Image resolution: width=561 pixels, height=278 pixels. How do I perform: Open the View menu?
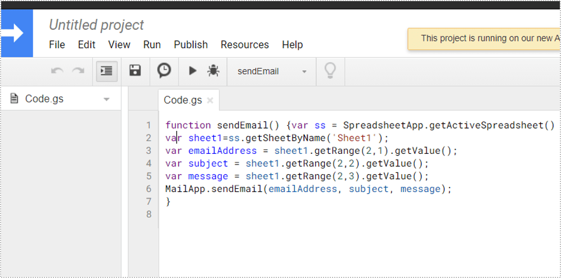pyautogui.click(x=119, y=44)
